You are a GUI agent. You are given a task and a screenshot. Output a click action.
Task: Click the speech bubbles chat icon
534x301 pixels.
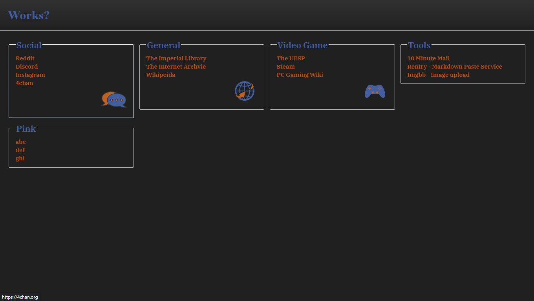(114, 100)
